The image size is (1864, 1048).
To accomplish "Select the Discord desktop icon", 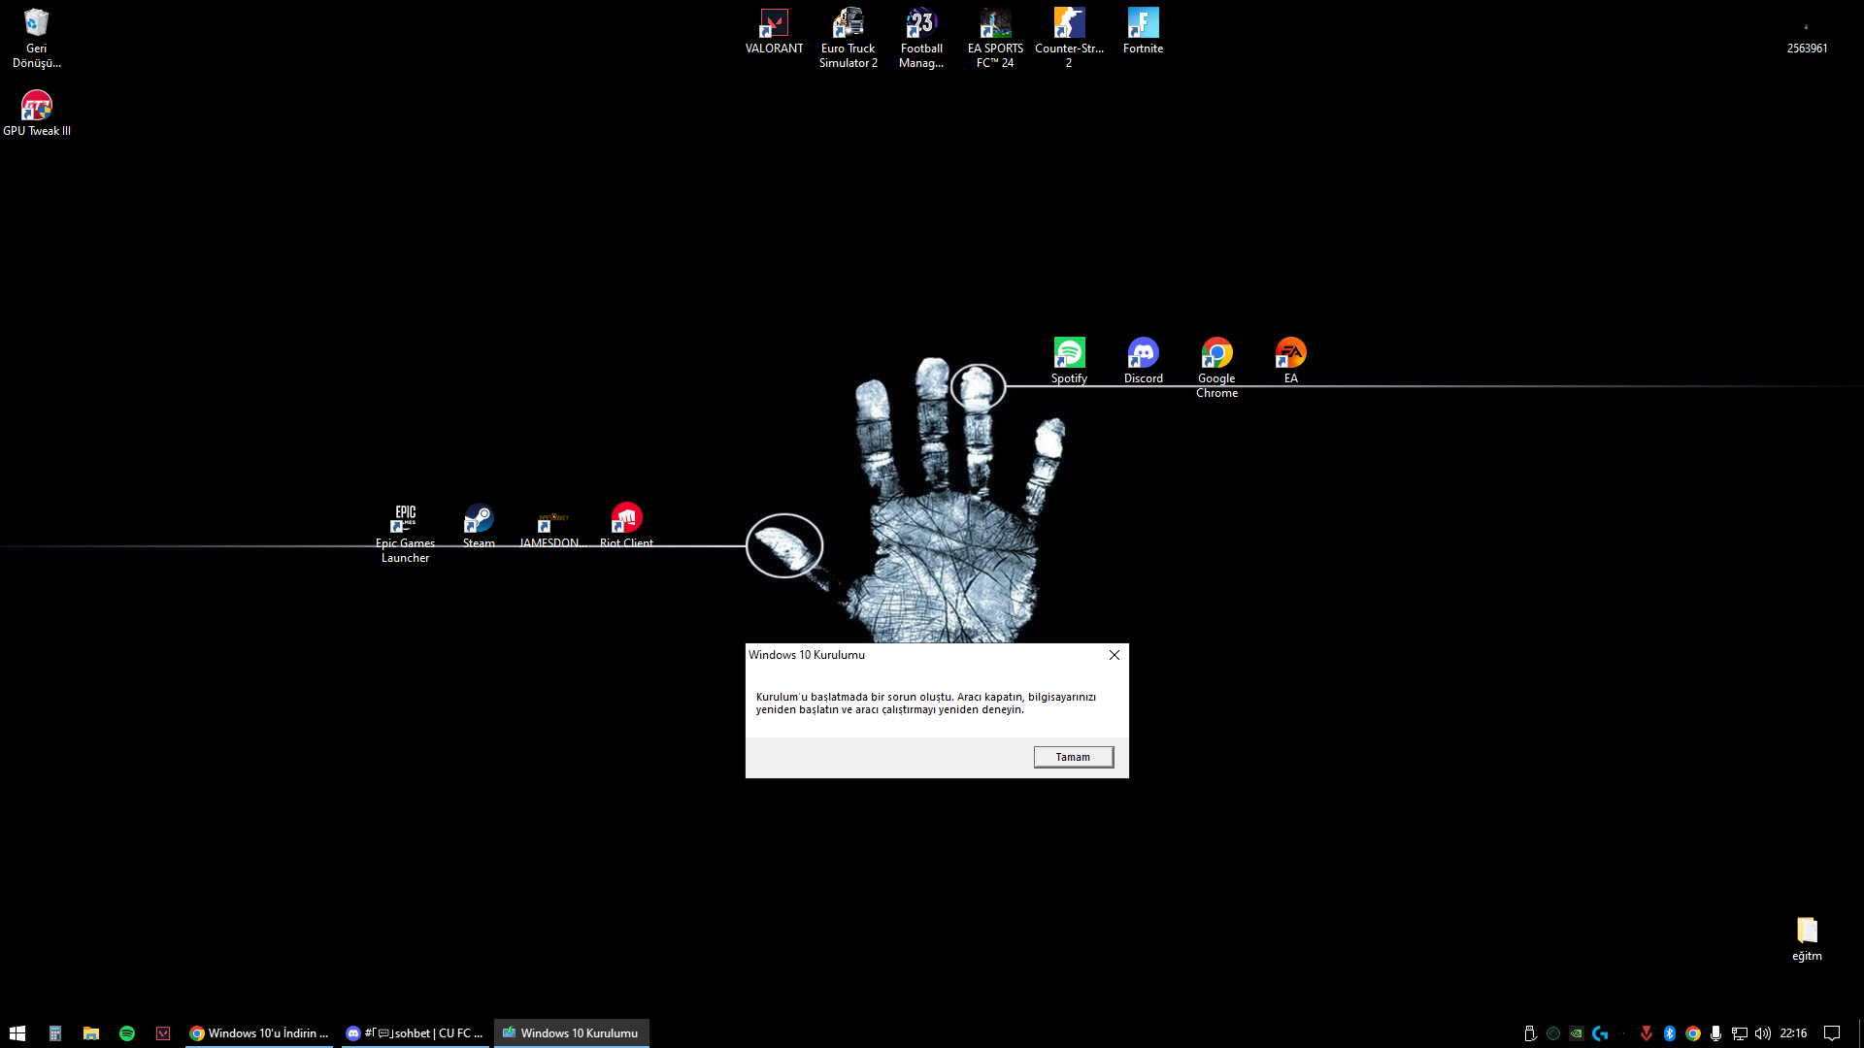I will click(1143, 360).
